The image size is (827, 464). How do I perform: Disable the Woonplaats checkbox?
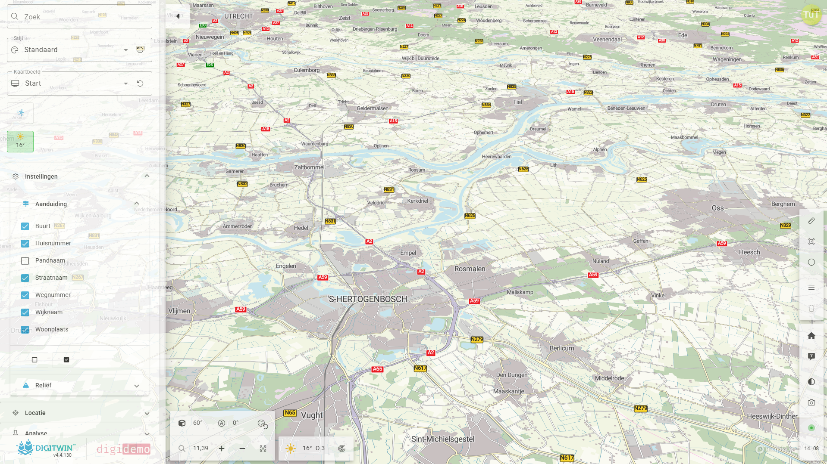(x=25, y=330)
